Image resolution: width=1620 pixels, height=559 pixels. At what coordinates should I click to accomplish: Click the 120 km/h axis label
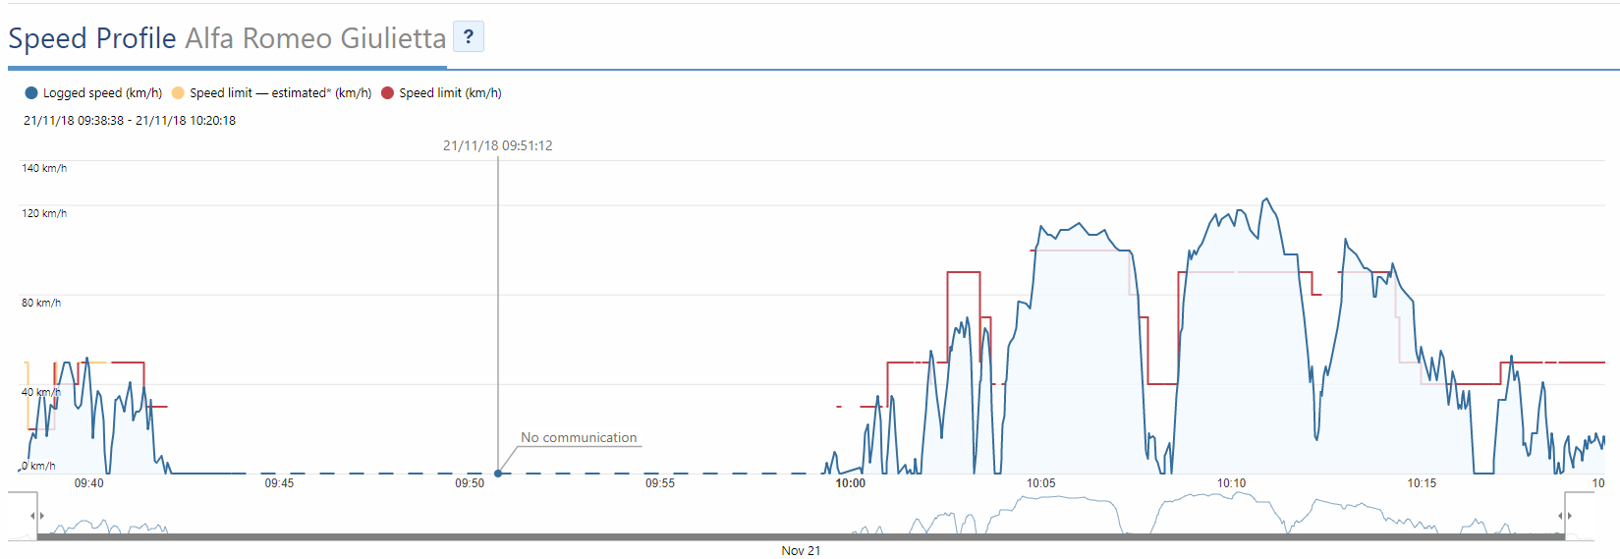[x=44, y=213]
